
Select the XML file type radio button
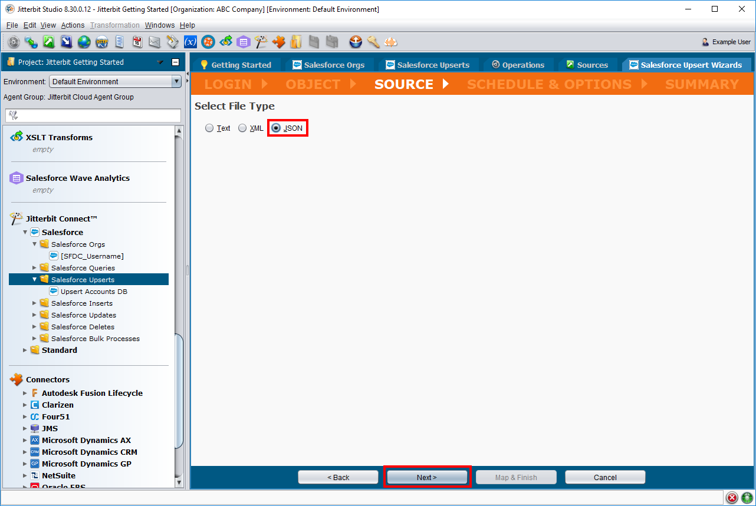(x=242, y=128)
